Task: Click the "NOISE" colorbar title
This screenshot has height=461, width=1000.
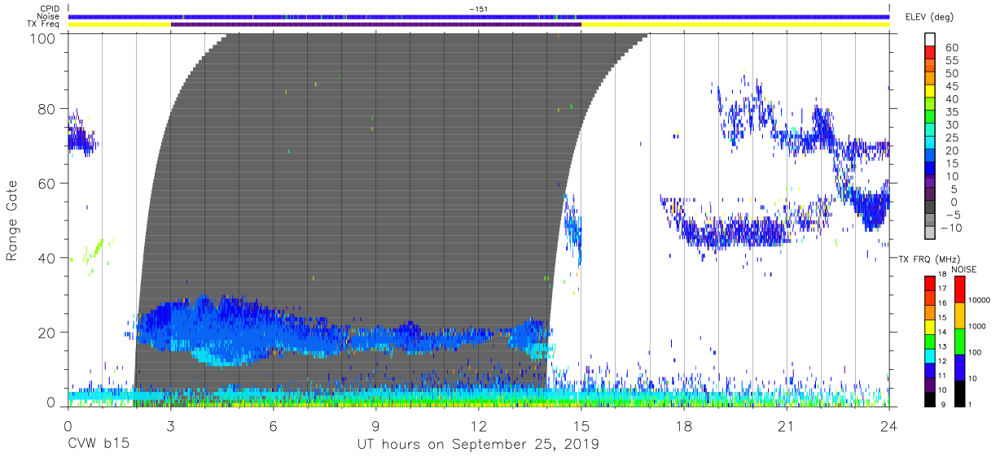Action: (965, 269)
